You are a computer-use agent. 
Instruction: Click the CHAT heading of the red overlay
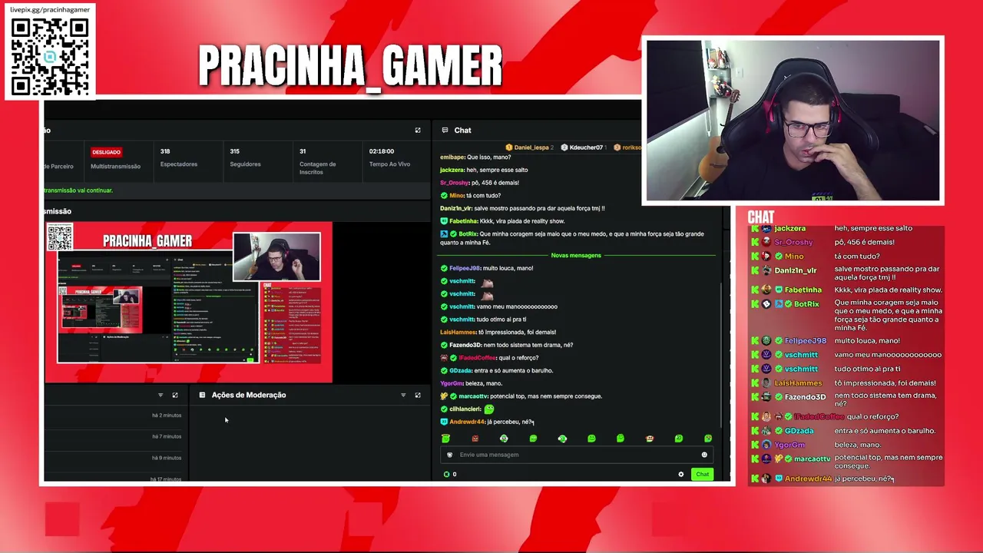tap(761, 217)
